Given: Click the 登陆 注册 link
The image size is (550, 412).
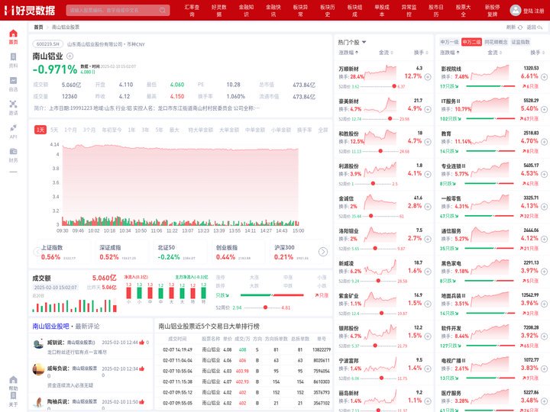Looking at the screenshot, I should pyautogui.click(x=533, y=11).
